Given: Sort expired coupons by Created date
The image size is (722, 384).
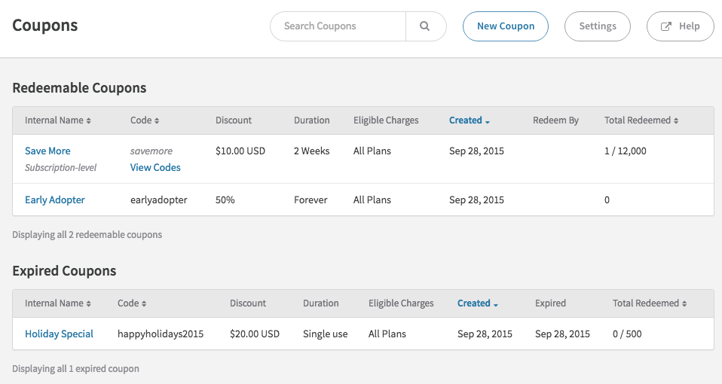Looking at the screenshot, I should (474, 303).
